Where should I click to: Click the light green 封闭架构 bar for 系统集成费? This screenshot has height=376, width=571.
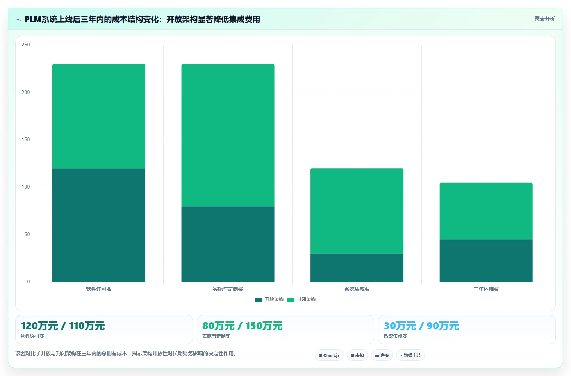click(357, 211)
